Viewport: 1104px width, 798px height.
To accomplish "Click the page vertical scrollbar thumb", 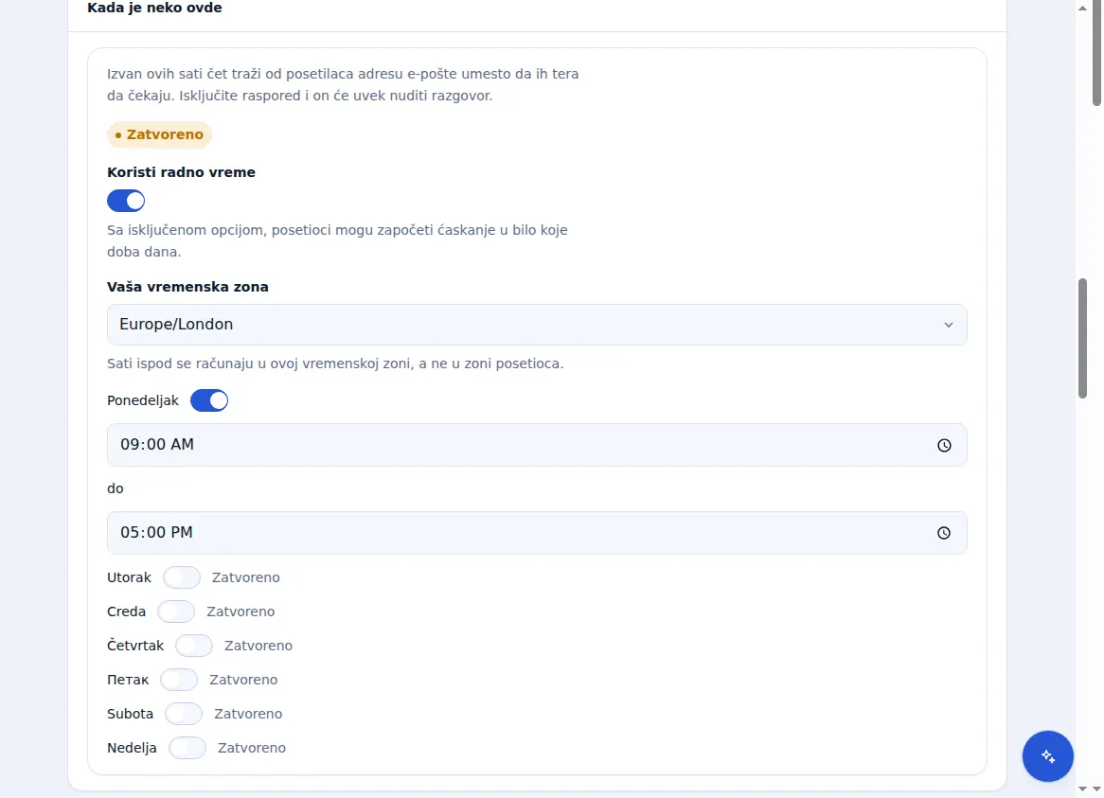I will click(x=1082, y=339).
